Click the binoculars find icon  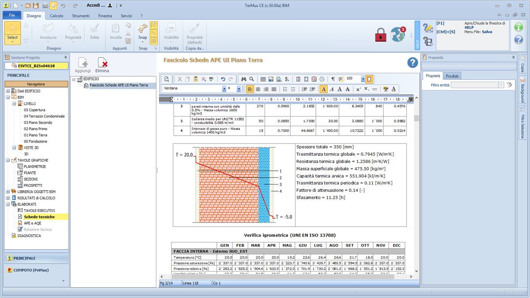244,79
